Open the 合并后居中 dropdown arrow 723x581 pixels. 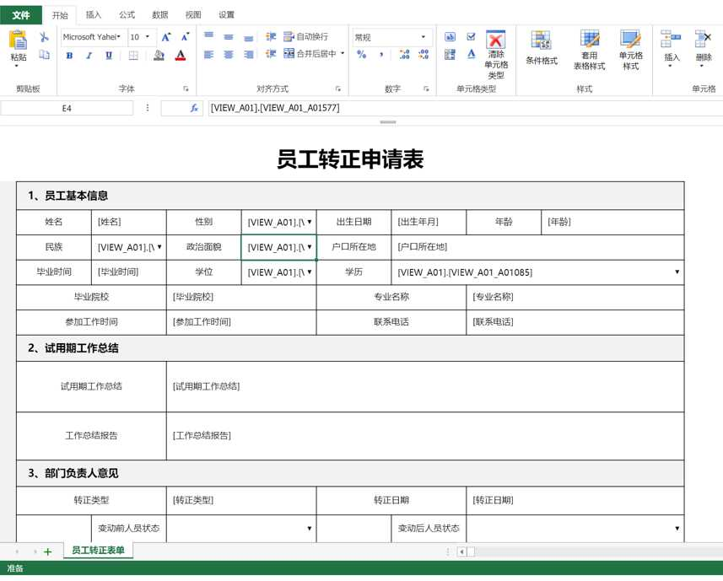[x=343, y=53]
